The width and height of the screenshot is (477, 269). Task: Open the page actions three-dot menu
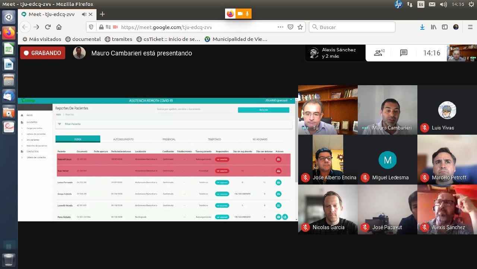coord(280,27)
